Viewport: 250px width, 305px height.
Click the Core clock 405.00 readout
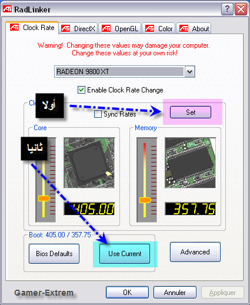[89, 209]
